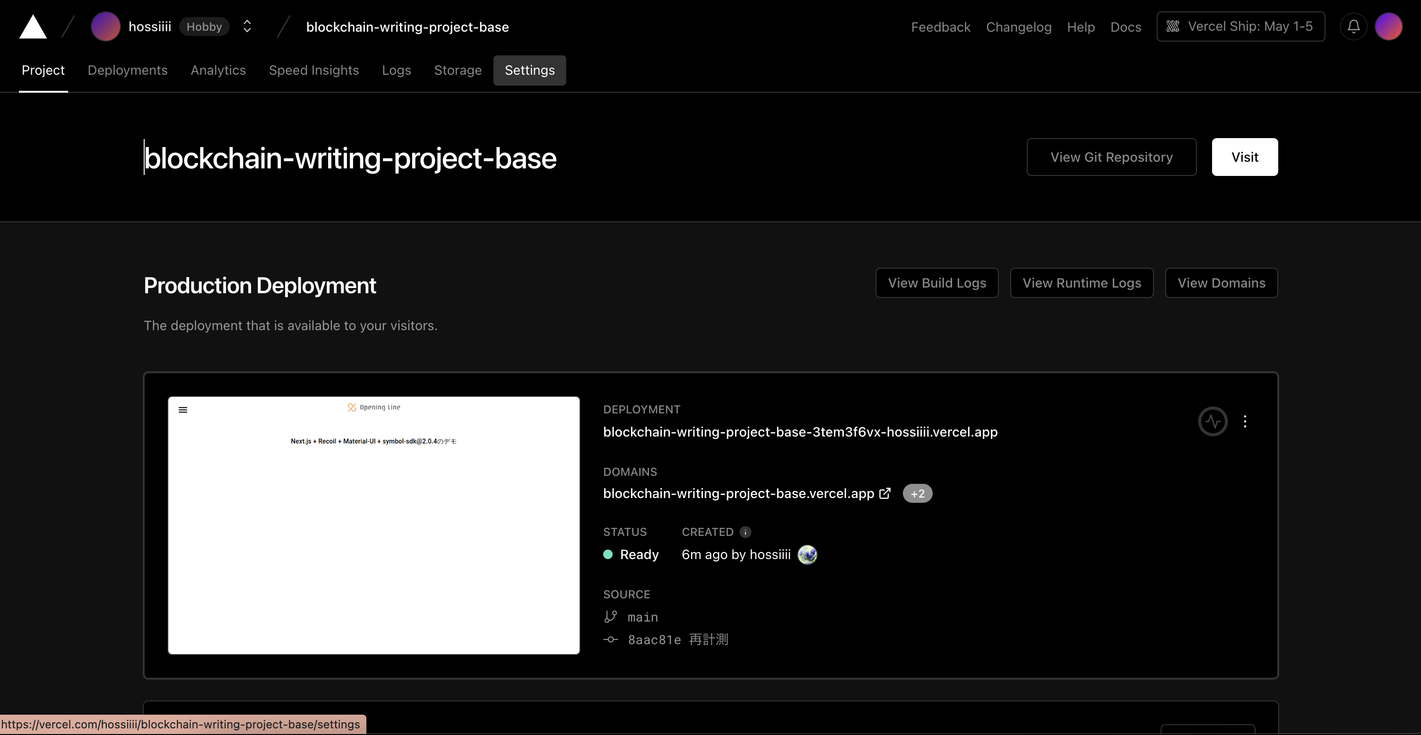The height and width of the screenshot is (735, 1421).
Task: Open the Vercel Ship: May 1-5 banner
Action: (x=1240, y=26)
